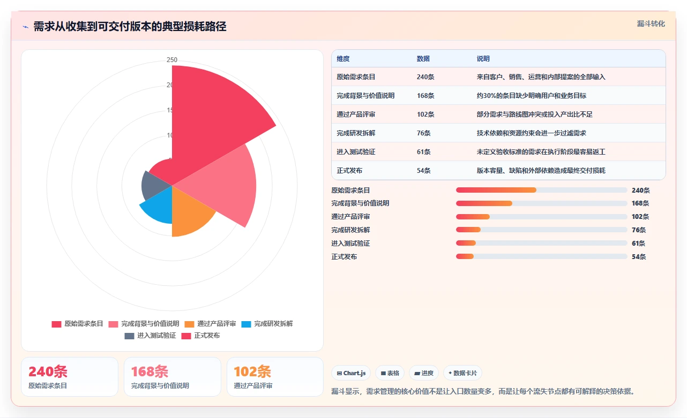Click description 约30%的条目缺少明确用户和业务目标
687x418 pixels.
531,96
